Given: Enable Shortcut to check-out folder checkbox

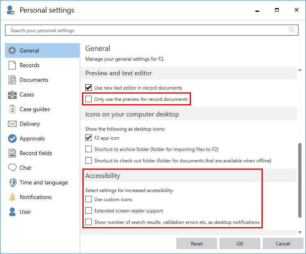Looking at the screenshot, I should point(89,160).
